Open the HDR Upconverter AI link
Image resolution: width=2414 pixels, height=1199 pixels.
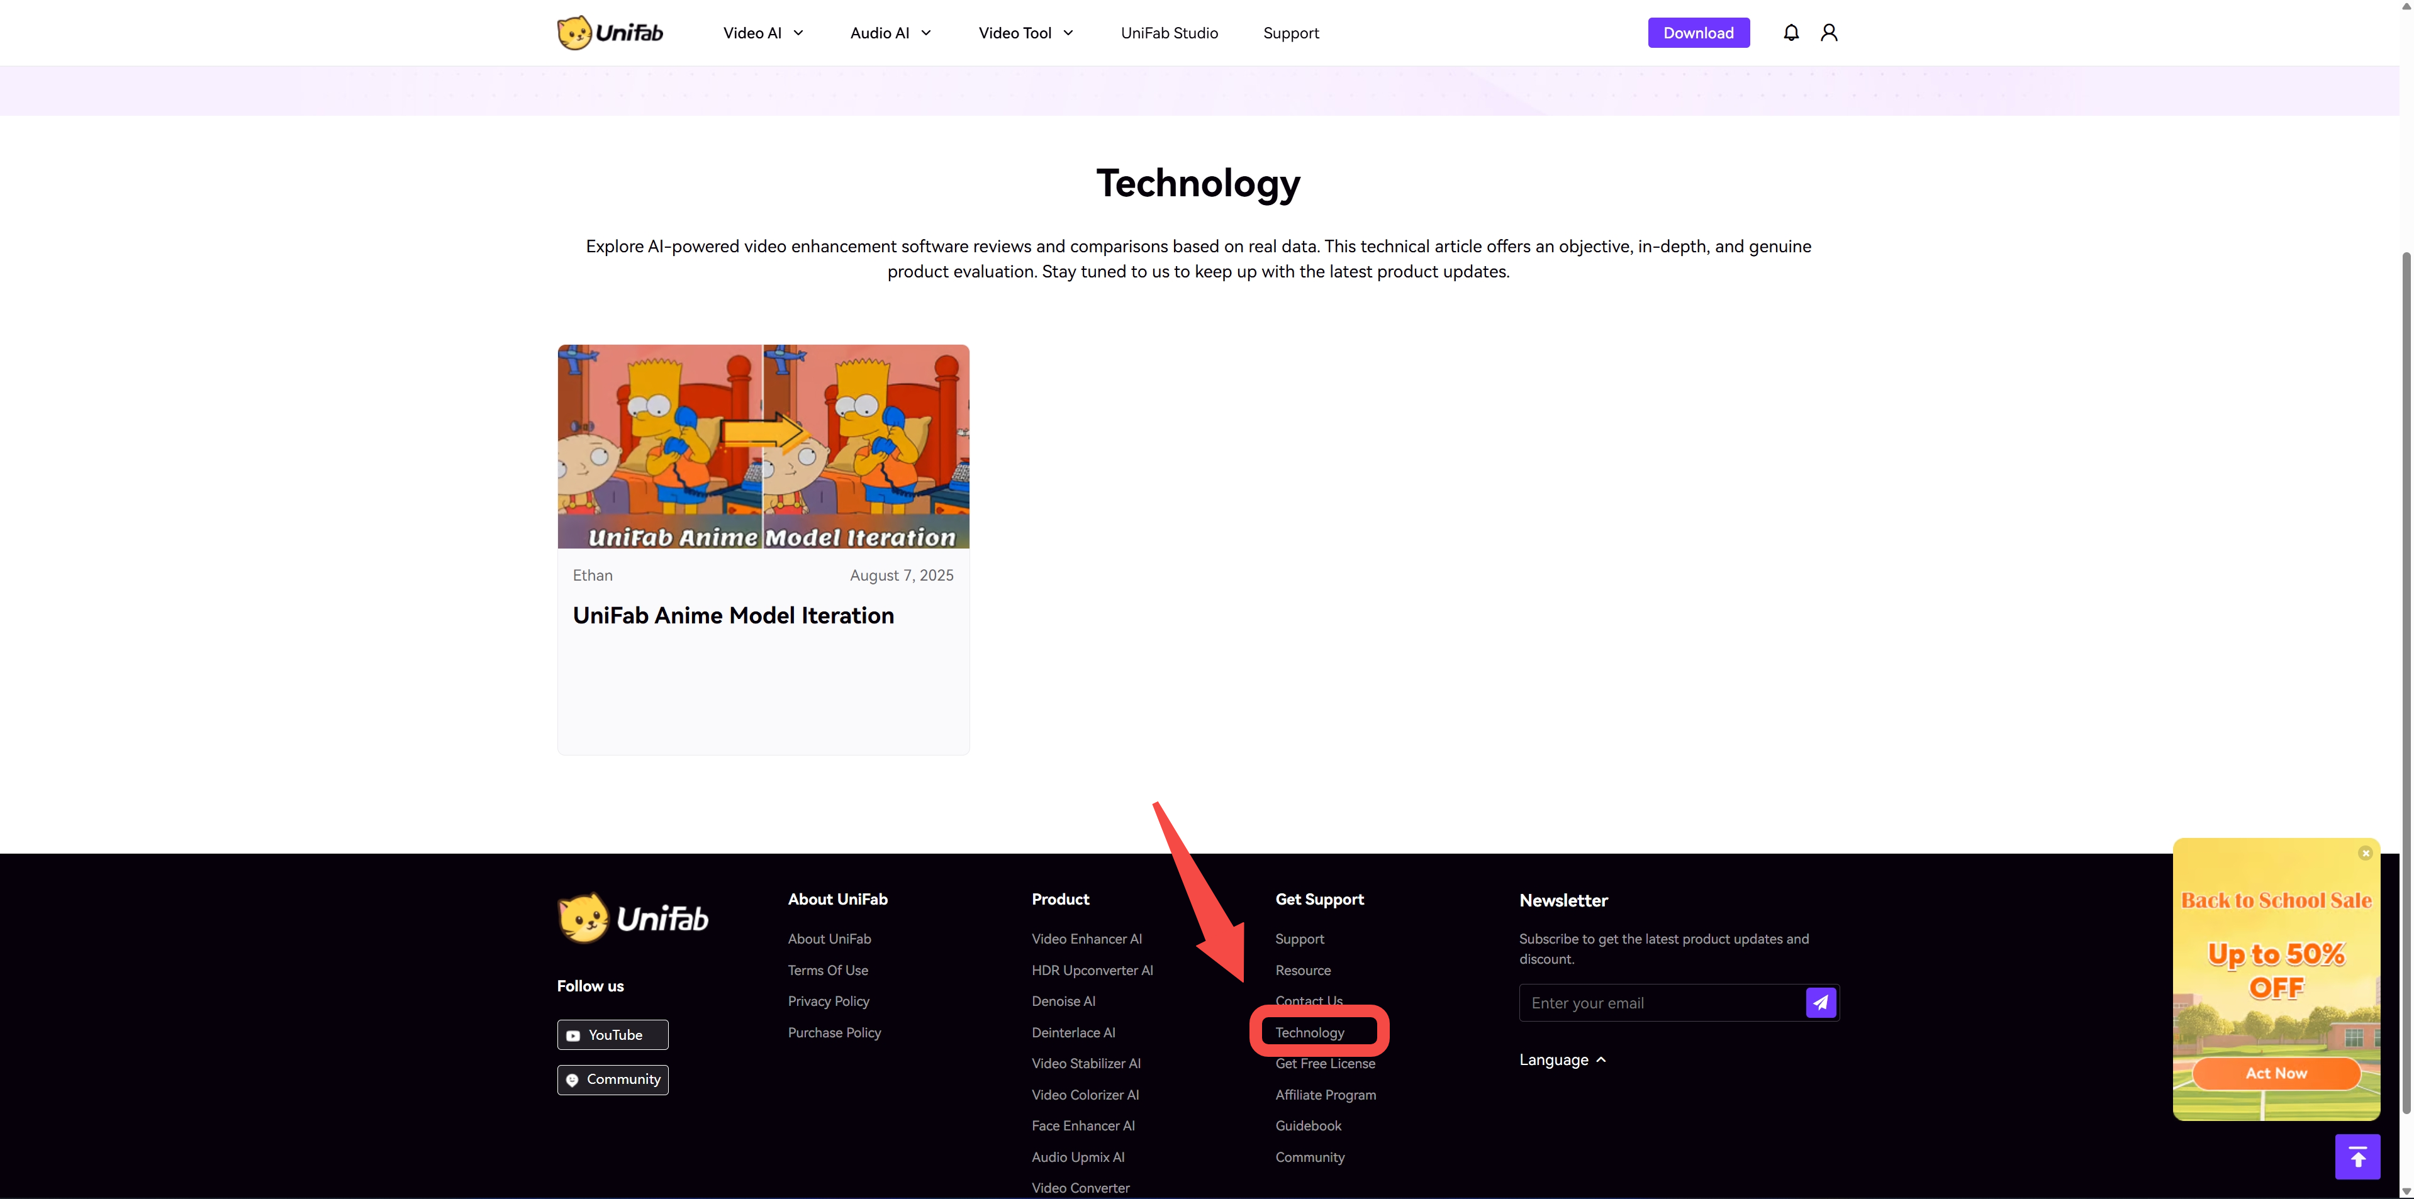click(1092, 971)
